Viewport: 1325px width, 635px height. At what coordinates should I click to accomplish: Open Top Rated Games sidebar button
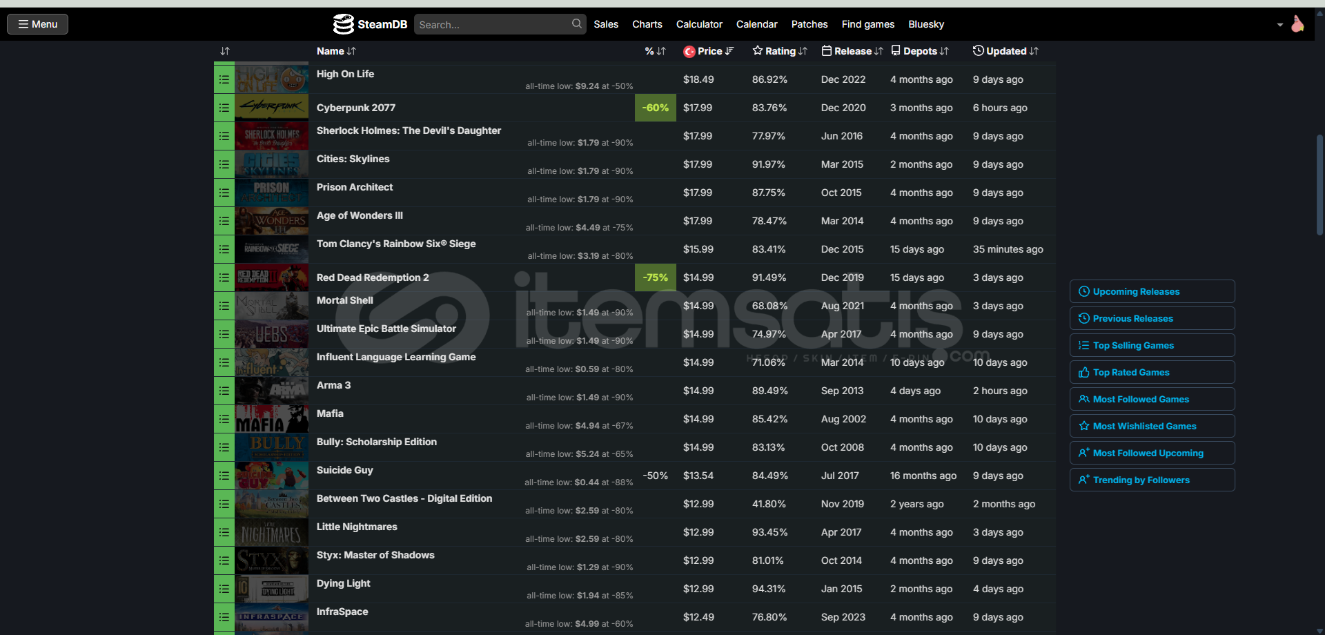coord(1152,372)
